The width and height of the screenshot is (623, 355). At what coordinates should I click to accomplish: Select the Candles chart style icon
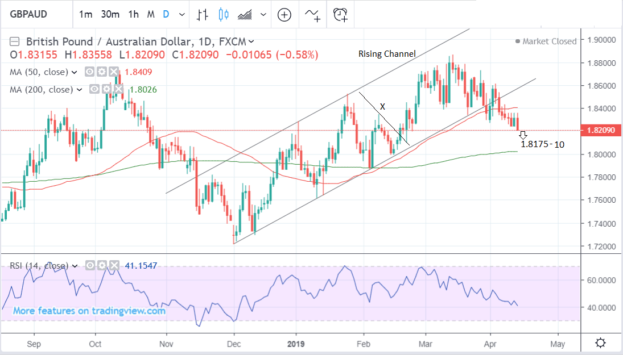tap(223, 15)
